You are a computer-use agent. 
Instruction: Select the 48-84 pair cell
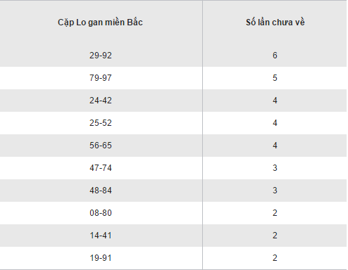point(101,191)
